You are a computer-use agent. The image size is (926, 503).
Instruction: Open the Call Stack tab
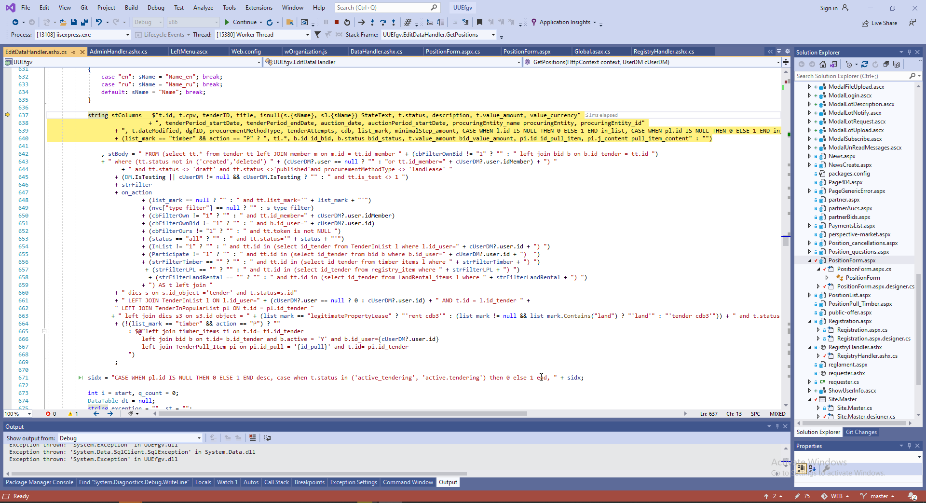[x=277, y=482]
